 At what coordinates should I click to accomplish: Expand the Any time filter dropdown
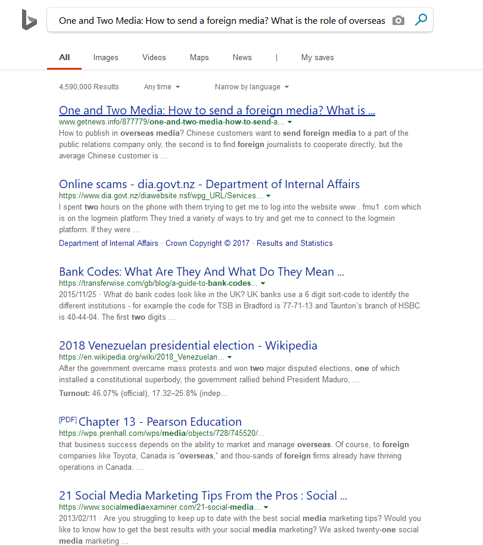coord(162,87)
